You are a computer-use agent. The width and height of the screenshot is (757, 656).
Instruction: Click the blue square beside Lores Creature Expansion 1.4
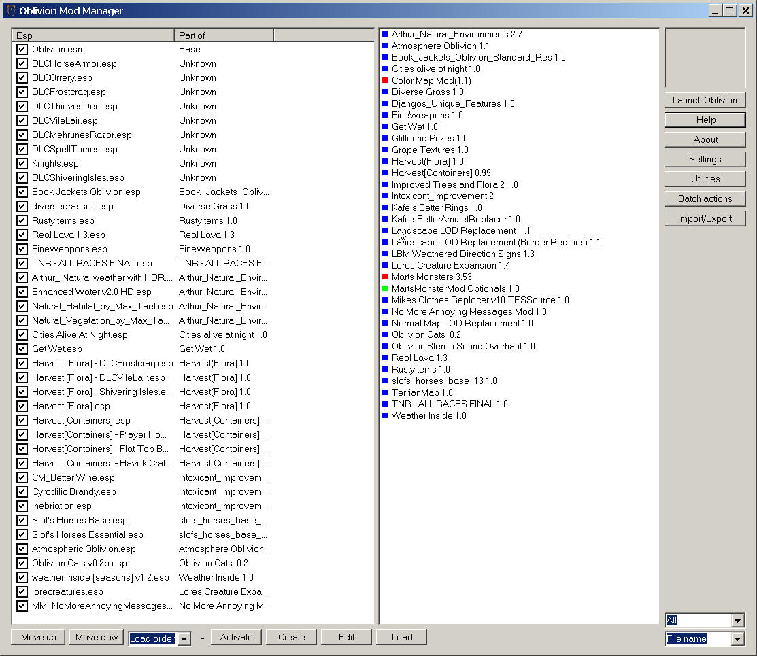[385, 265]
